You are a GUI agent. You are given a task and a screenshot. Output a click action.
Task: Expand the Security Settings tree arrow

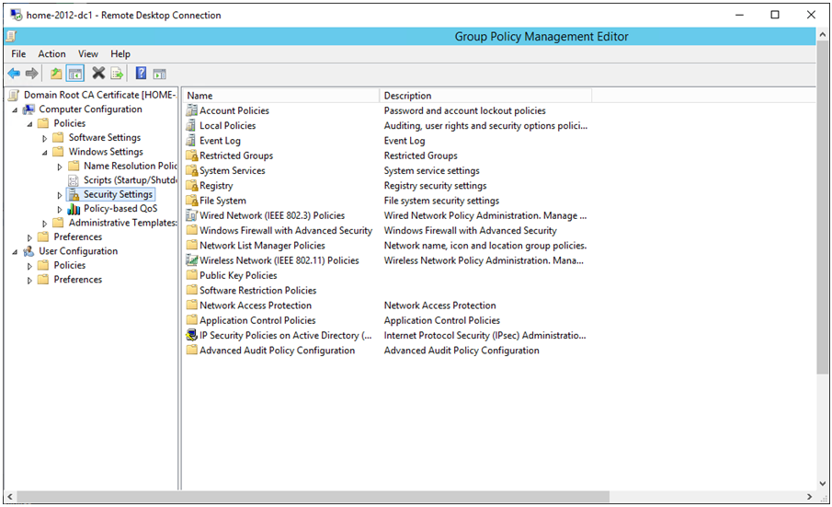60,195
